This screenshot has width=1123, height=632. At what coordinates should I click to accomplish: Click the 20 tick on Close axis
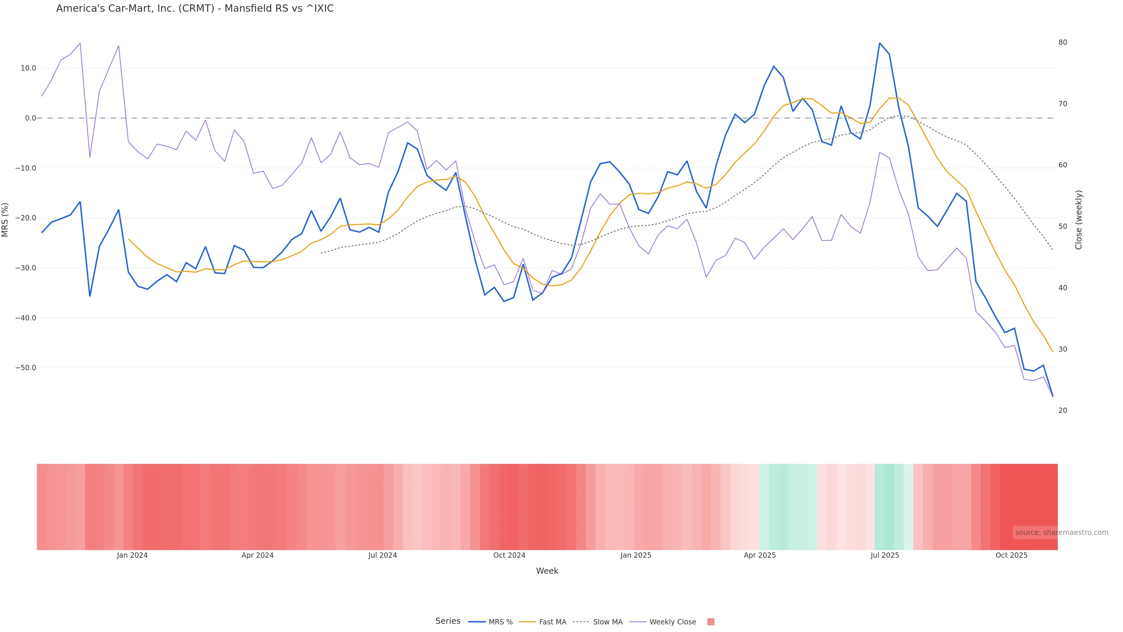[1063, 411]
